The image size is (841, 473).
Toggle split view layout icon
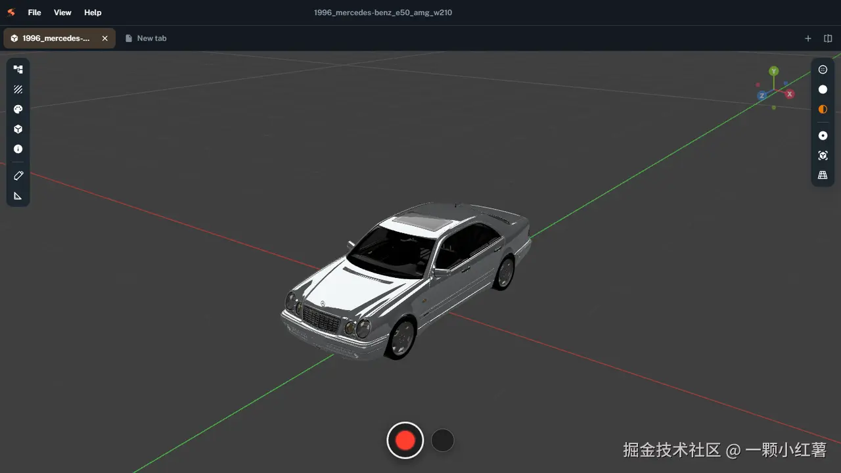pos(828,38)
